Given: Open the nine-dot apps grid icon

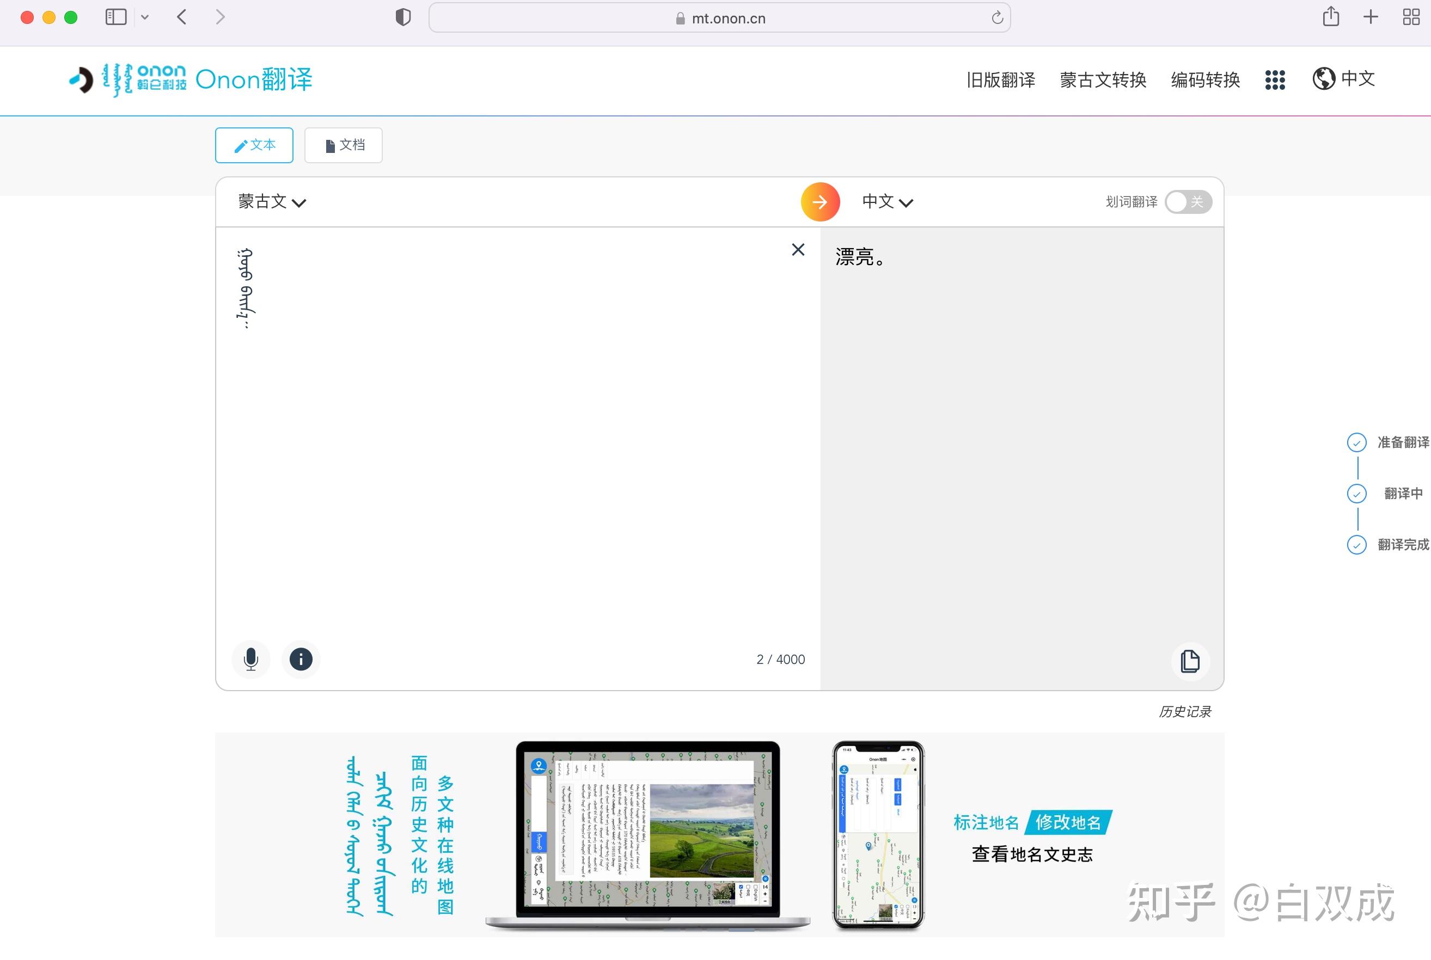Looking at the screenshot, I should pos(1275,79).
